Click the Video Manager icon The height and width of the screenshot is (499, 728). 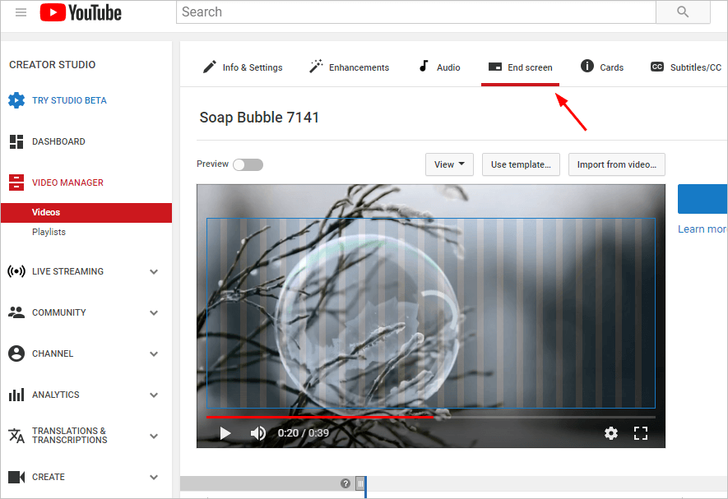(16, 183)
